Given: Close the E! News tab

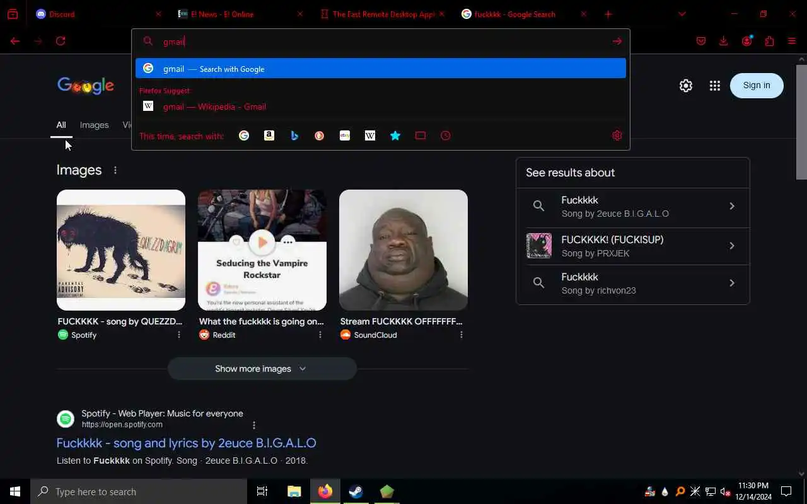Looking at the screenshot, I should pyautogui.click(x=300, y=14).
